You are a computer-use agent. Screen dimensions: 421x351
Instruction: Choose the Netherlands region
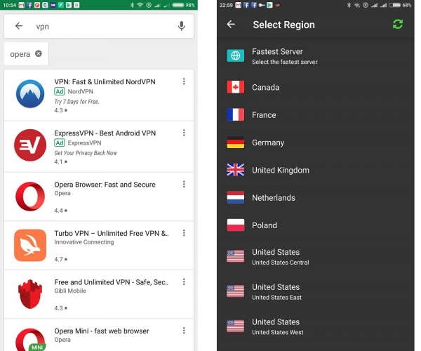[273, 198]
